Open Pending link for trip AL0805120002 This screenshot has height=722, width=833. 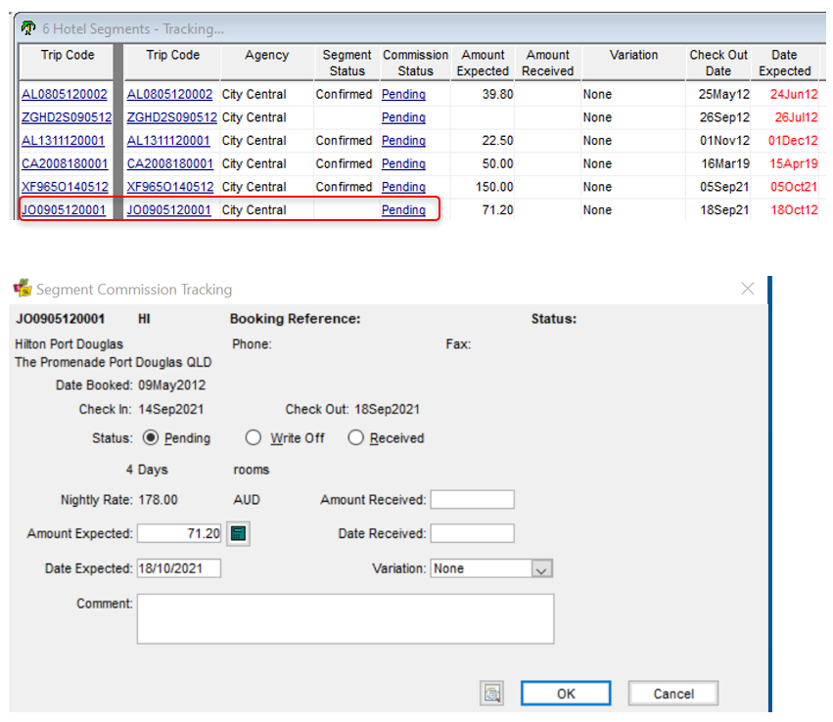[x=403, y=94]
